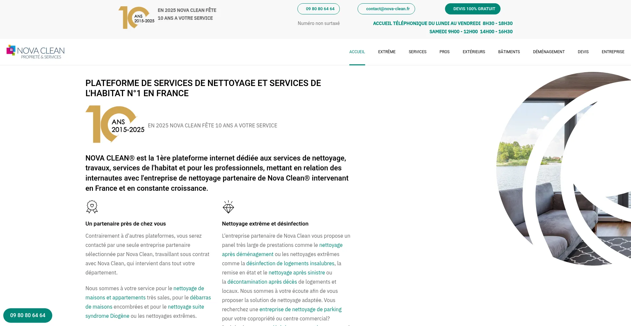Open the Pros menu
Image resolution: width=631 pixels, height=326 pixels.
click(444, 52)
